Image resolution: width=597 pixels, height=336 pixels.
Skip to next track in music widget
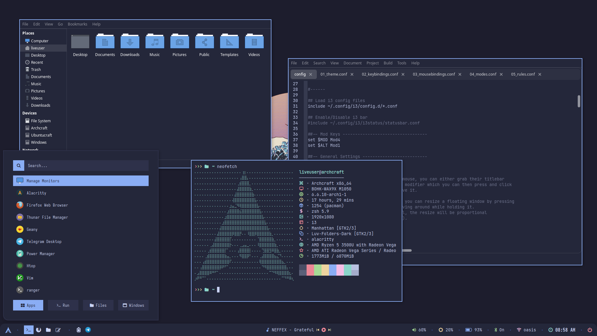pos(330,330)
